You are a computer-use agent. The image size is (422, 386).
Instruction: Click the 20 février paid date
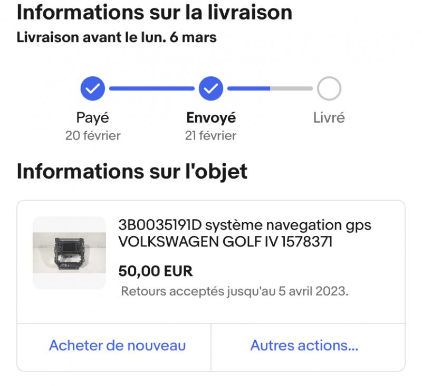pos(93,136)
